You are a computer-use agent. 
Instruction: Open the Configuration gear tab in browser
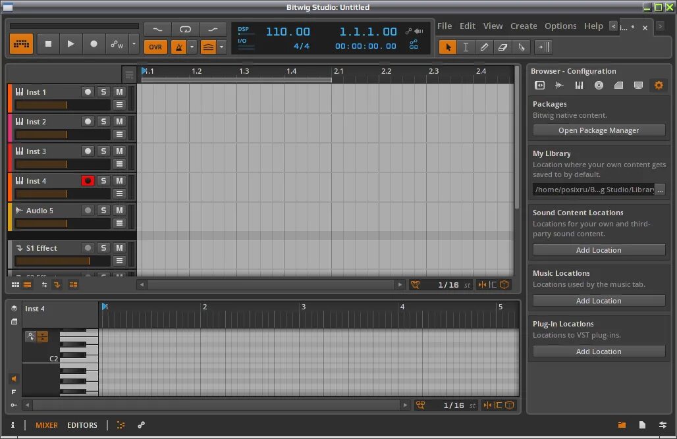pyautogui.click(x=659, y=86)
